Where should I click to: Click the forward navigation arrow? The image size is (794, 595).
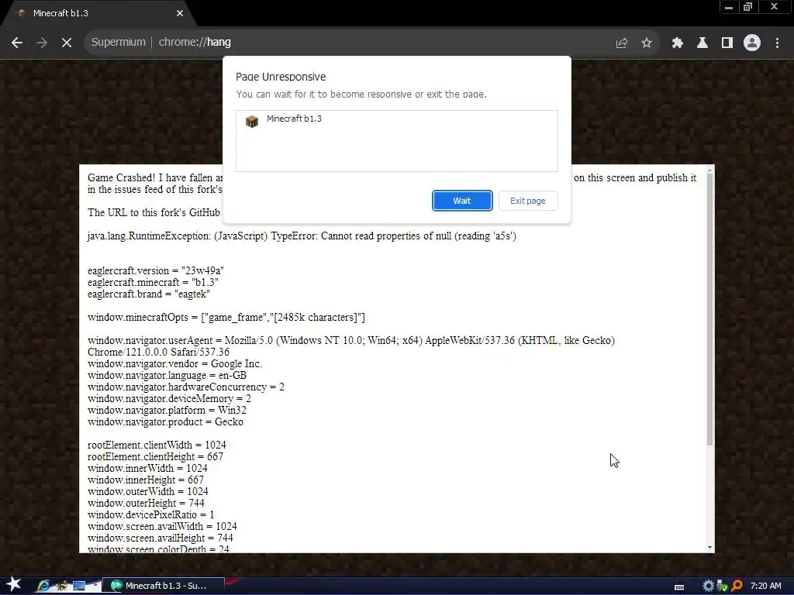point(42,43)
